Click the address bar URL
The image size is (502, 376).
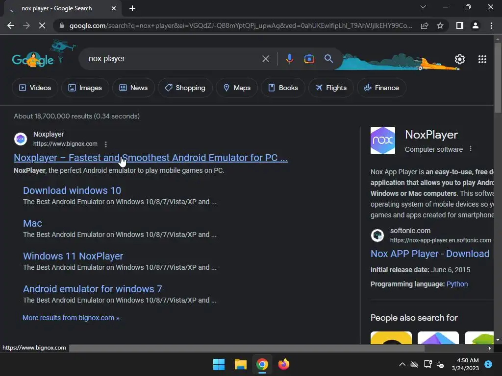(x=240, y=25)
